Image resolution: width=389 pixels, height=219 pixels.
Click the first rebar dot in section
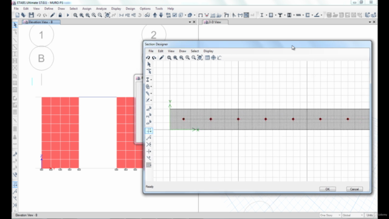(x=184, y=119)
